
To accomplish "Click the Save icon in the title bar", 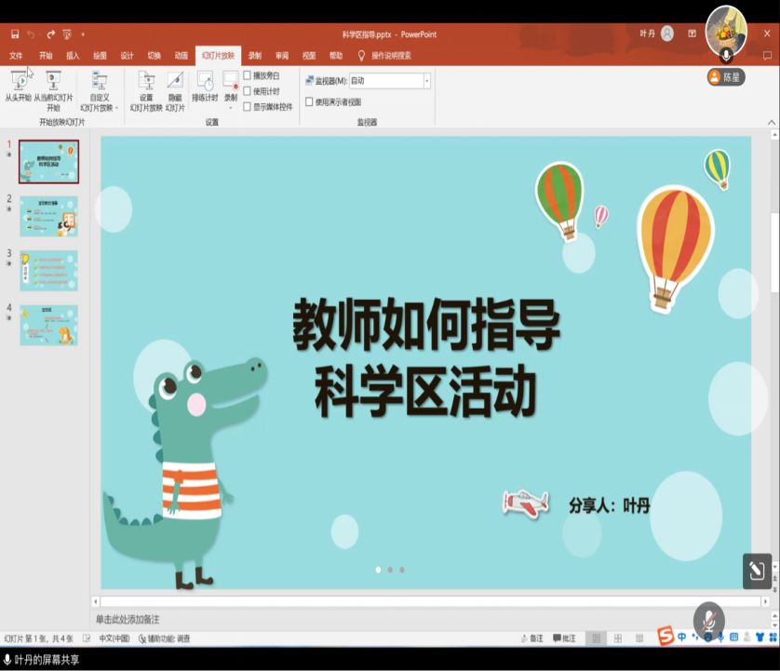I will pyautogui.click(x=15, y=34).
